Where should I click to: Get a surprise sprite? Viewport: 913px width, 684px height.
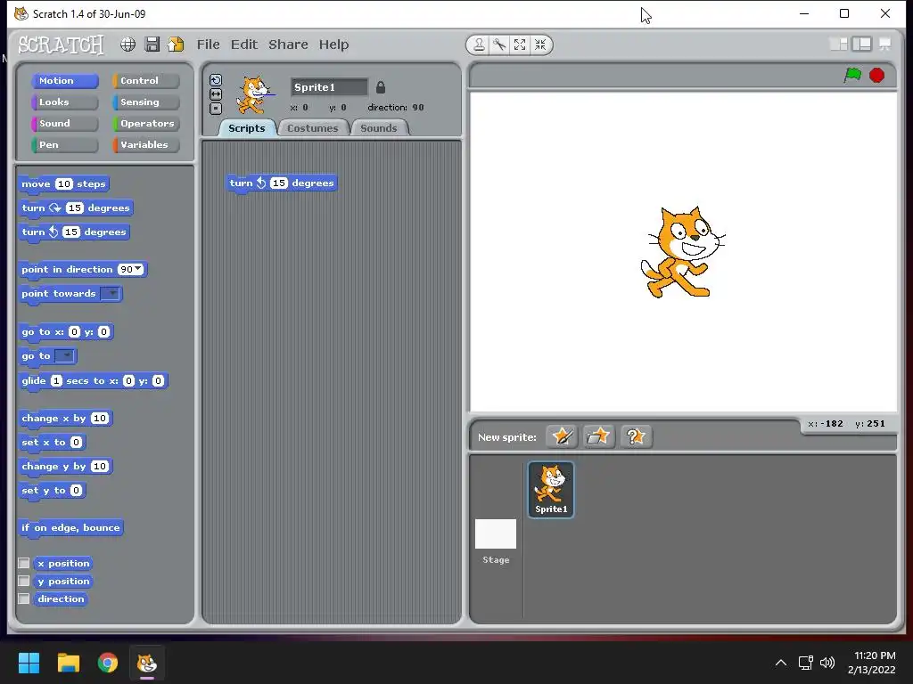[x=635, y=436]
